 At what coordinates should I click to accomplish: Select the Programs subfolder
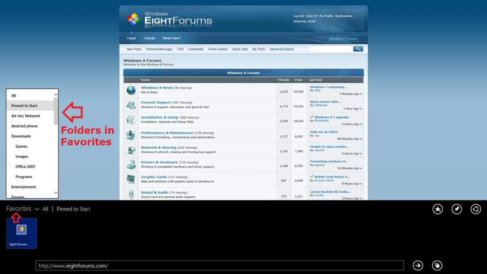click(x=24, y=177)
